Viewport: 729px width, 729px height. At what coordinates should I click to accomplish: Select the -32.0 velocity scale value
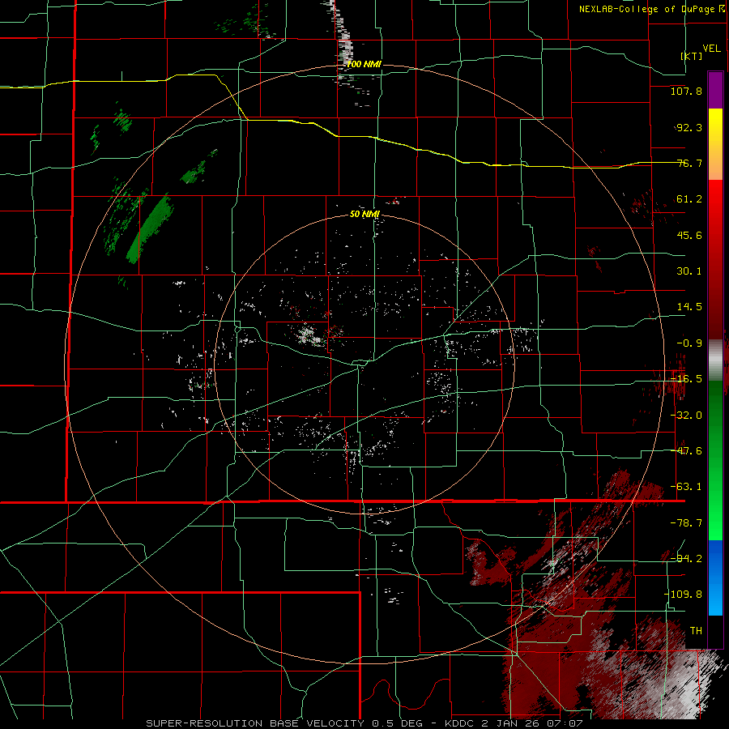click(686, 416)
